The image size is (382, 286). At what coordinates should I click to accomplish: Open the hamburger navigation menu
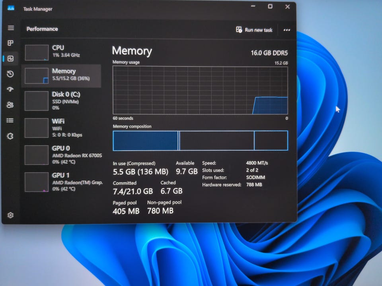pos(11,28)
